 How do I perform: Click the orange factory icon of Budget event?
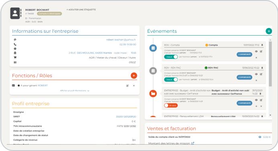(153, 93)
